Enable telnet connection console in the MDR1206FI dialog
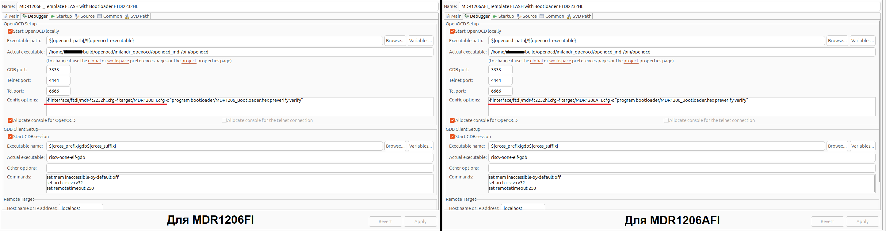Image resolution: width=886 pixels, height=231 pixels. pos(224,120)
